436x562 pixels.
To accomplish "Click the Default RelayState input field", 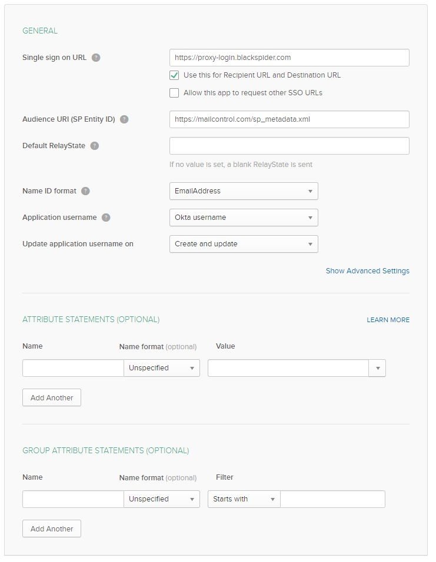I will (289, 146).
